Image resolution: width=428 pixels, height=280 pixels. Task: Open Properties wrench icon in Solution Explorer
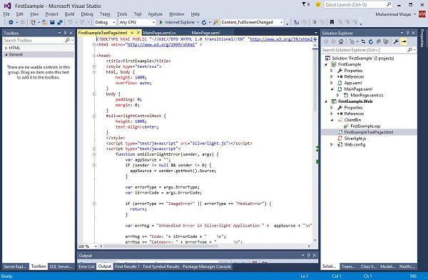396,41
